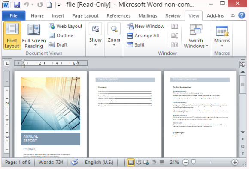Select Web Layout icon in status bar
This screenshot has width=249, height=169.
pyautogui.click(x=146, y=162)
